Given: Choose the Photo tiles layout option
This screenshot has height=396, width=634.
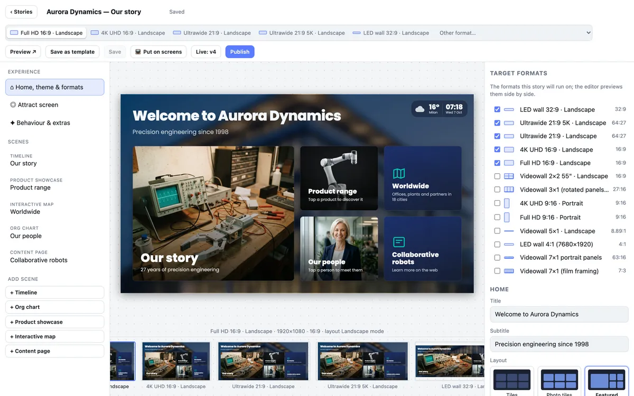Looking at the screenshot, I should (560, 381).
